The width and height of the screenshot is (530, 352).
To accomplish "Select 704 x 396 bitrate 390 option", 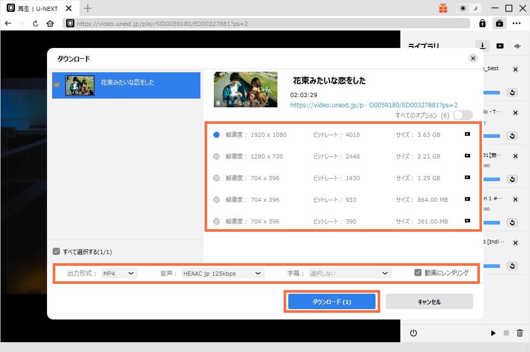I will point(216,221).
